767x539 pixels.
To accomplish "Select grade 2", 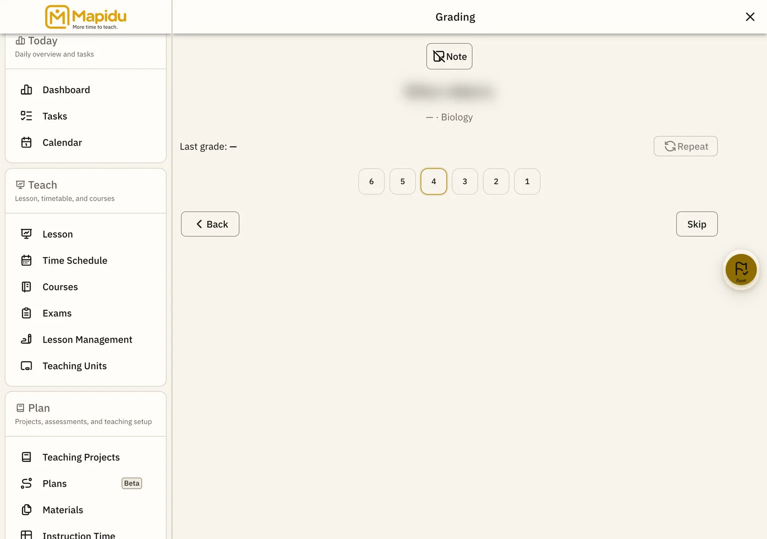I will point(496,181).
